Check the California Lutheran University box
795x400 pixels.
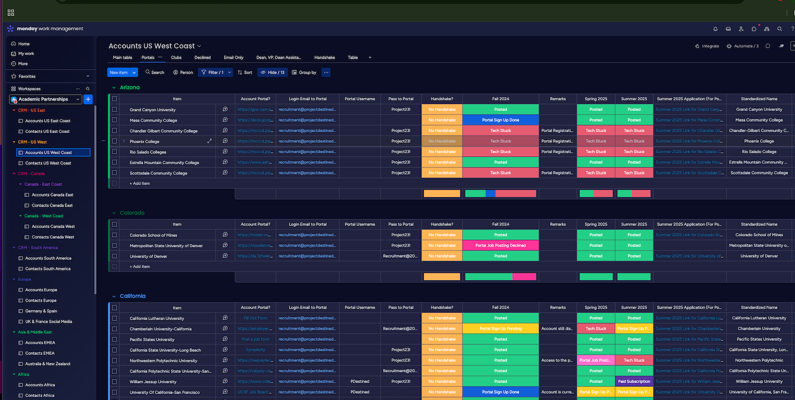coord(114,318)
